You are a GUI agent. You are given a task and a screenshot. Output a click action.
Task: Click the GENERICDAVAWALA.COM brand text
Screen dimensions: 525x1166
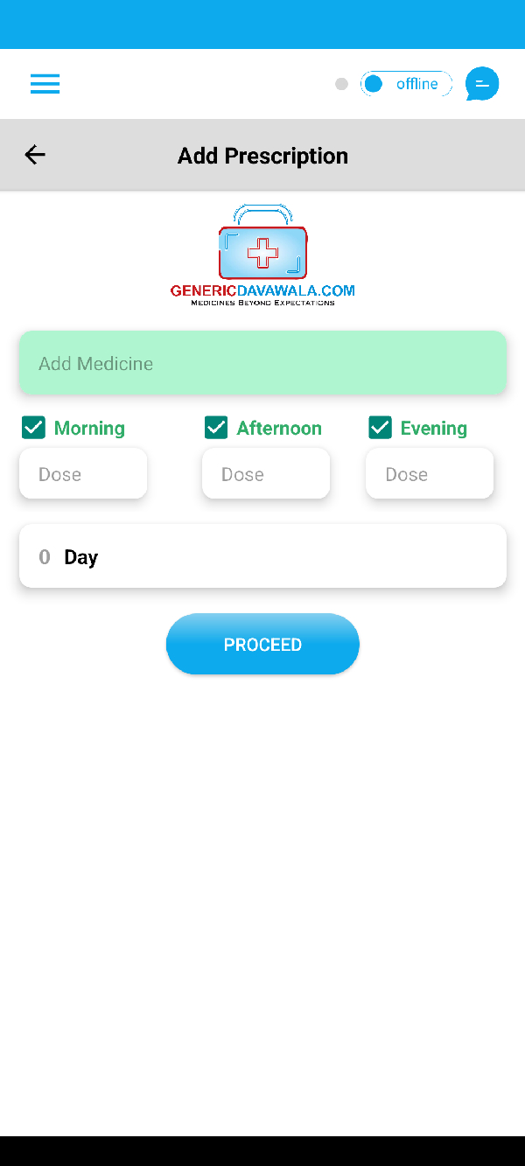262,291
